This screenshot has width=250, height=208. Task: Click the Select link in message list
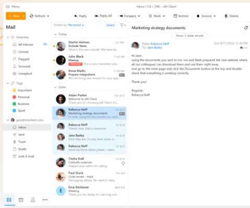tap(110, 25)
